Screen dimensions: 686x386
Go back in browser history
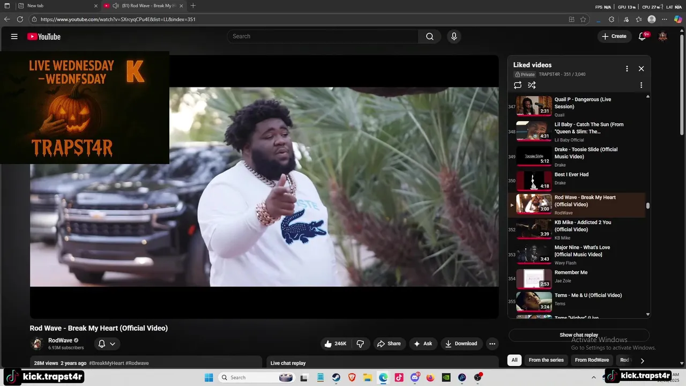click(7, 19)
